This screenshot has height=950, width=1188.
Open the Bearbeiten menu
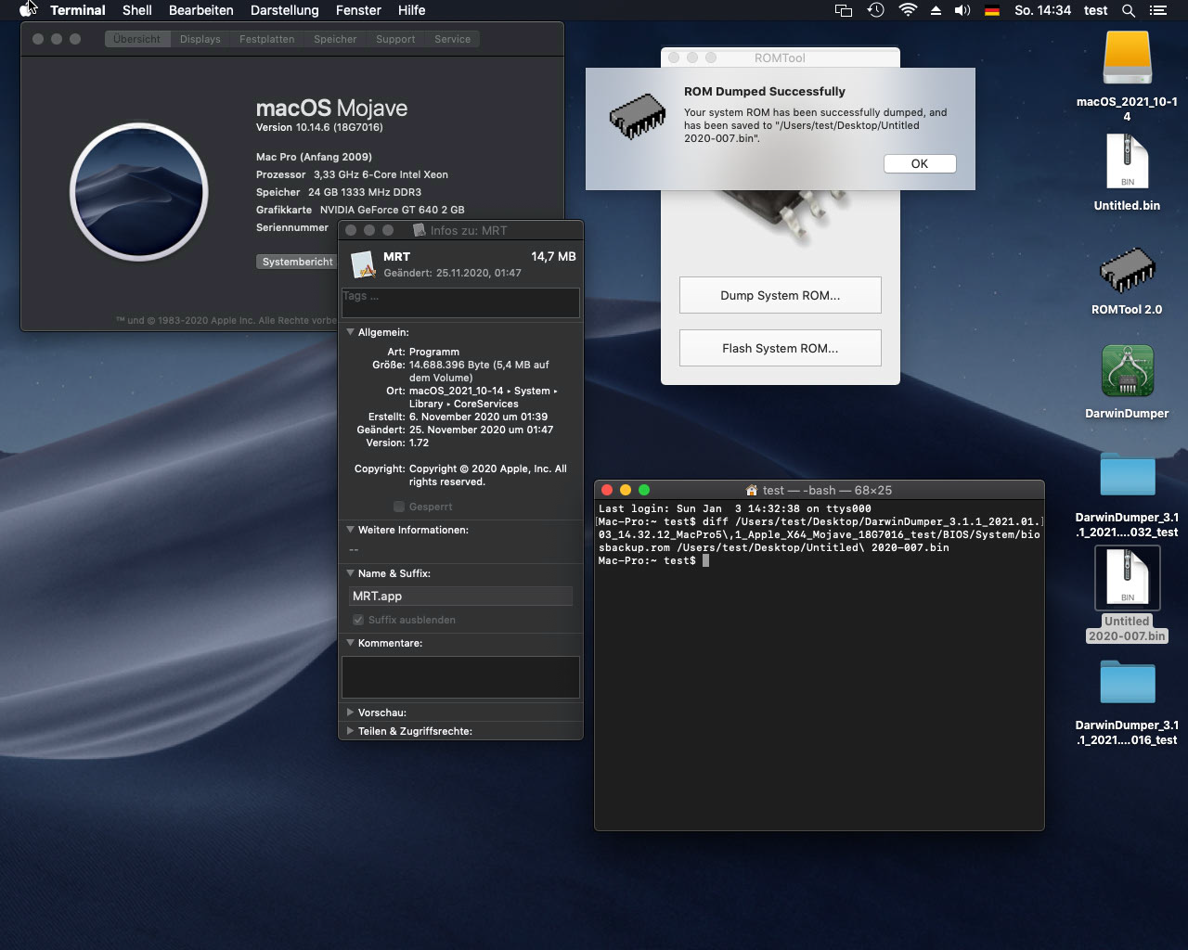click(201, 10)
